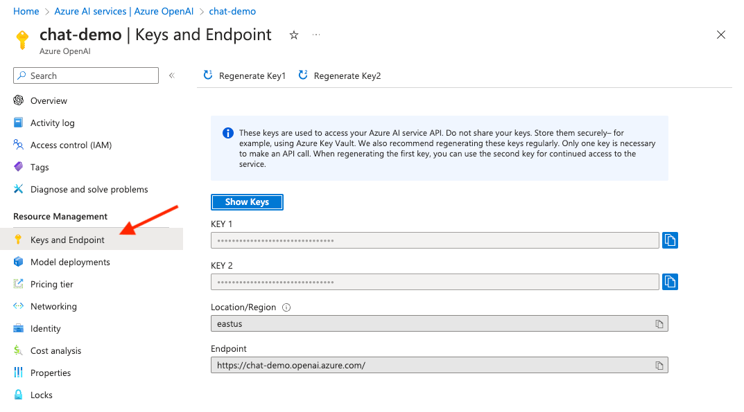Click inside the sidebar Search field
The image size is (744, 412).
tap(85, 75)
